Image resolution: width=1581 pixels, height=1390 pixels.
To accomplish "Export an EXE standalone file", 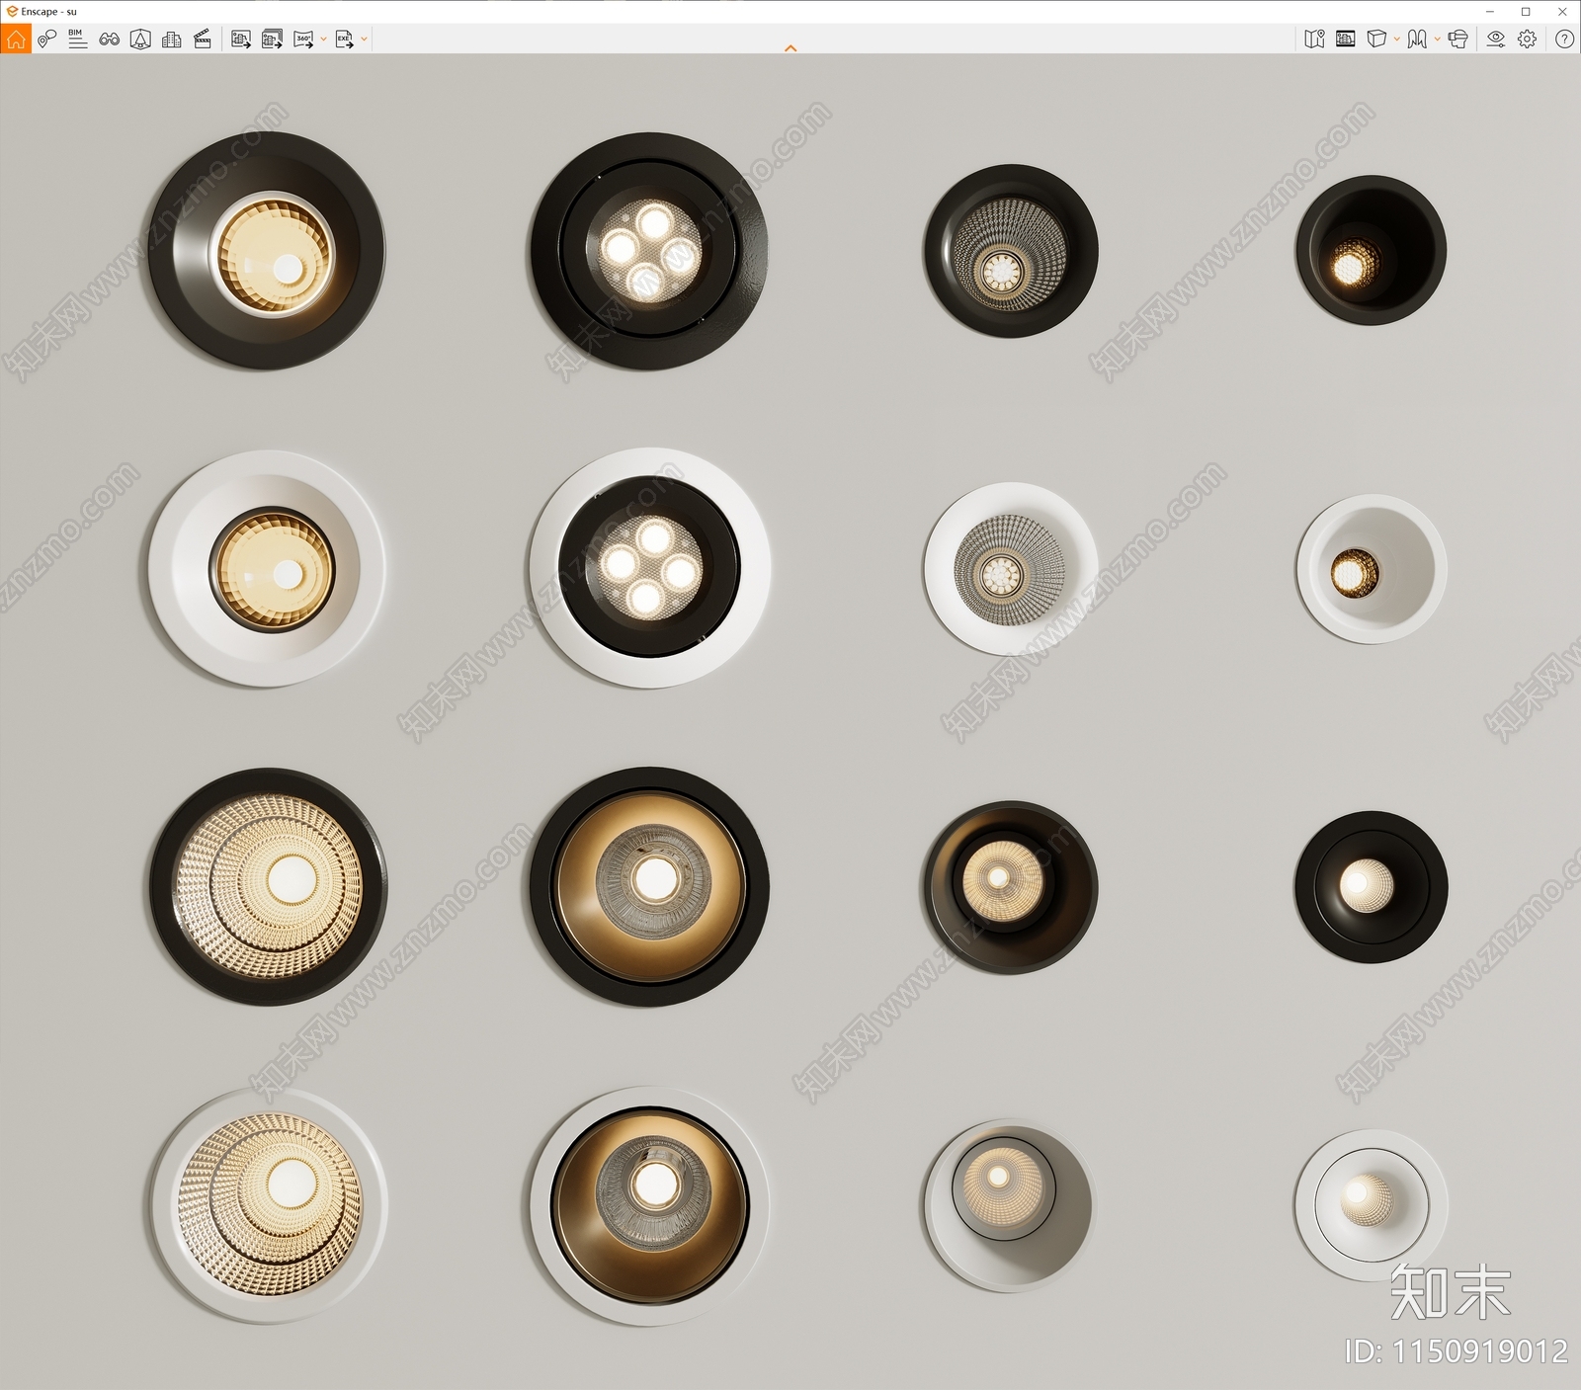I will coord(344,39).
